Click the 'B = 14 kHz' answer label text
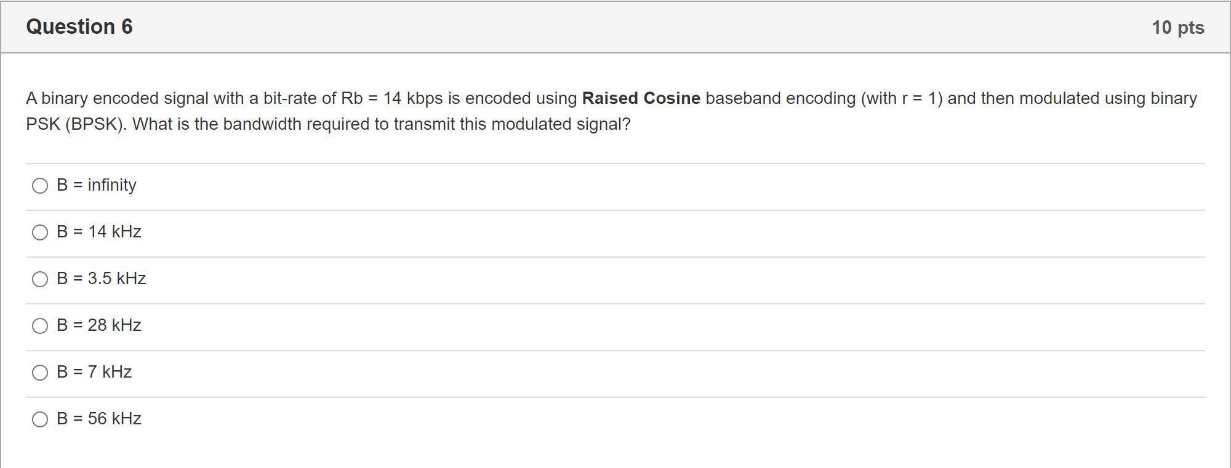Screen dimensions: 1231x468 coord(99,232)
